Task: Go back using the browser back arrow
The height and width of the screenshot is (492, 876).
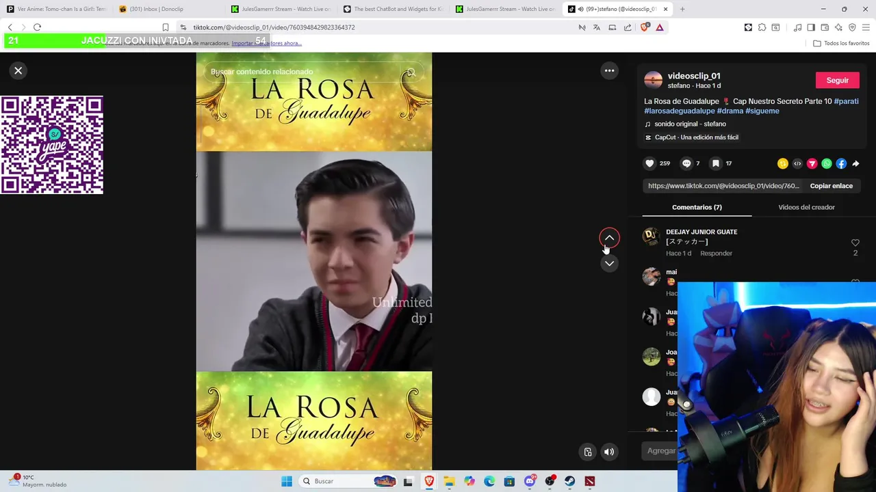Action: coord(10,27)
